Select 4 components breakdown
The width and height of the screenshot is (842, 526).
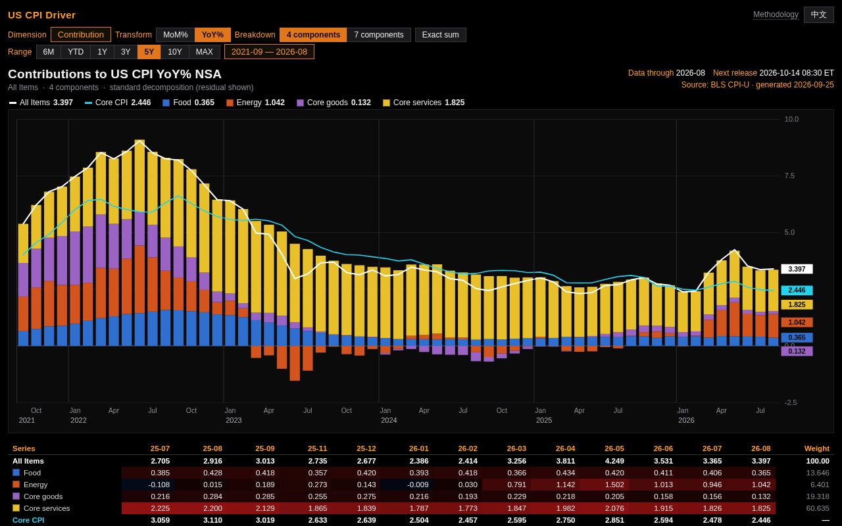[313, 35]
